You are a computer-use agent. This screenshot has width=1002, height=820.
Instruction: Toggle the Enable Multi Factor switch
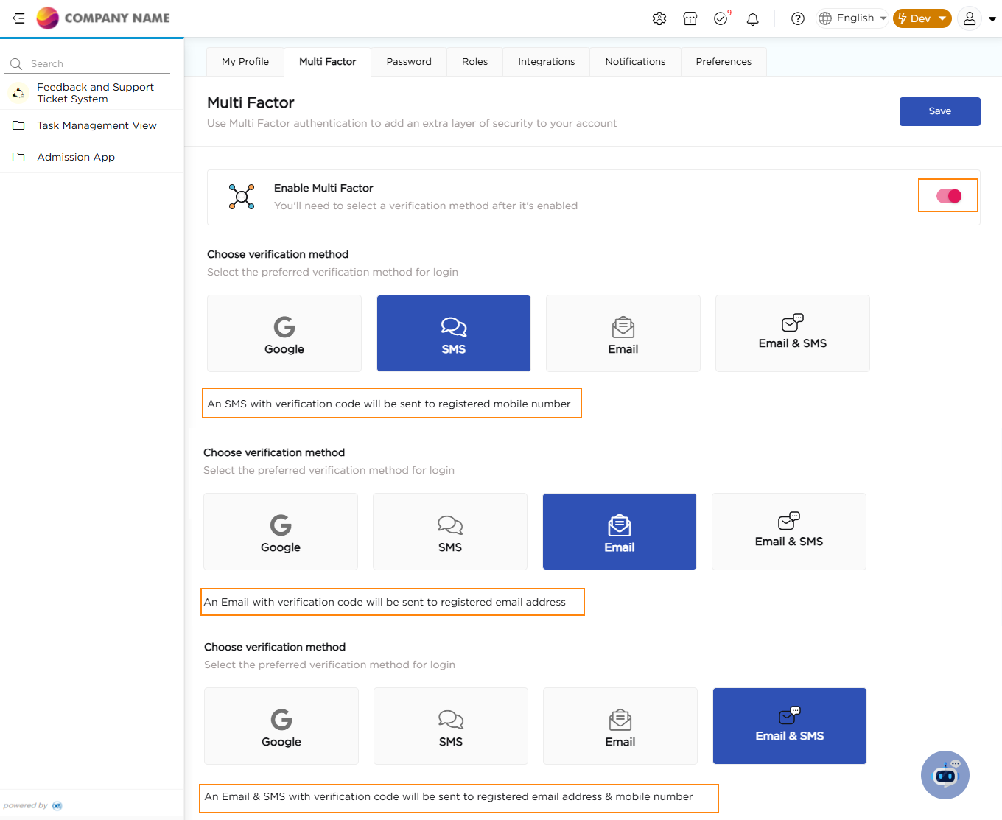[948, 196]
